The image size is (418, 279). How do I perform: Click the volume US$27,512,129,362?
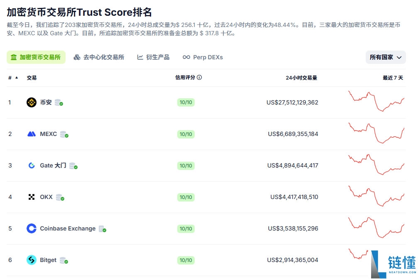pyautogui.click(x=292, y=102)
